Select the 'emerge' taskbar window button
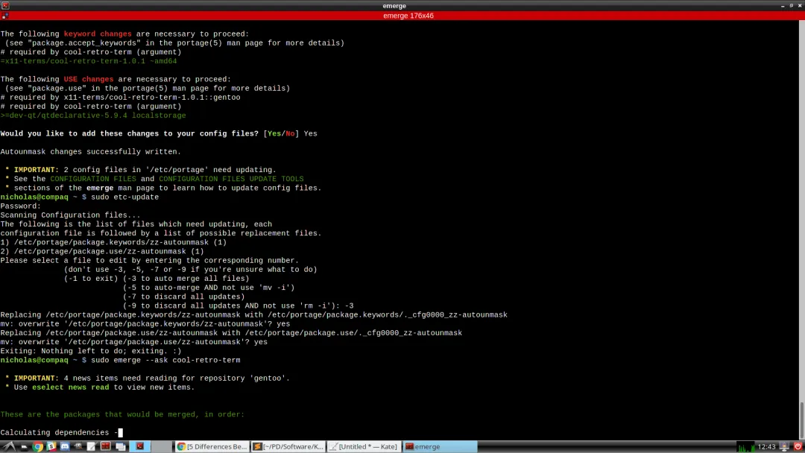This screenshot has width=805, height=453. (441, 447)
